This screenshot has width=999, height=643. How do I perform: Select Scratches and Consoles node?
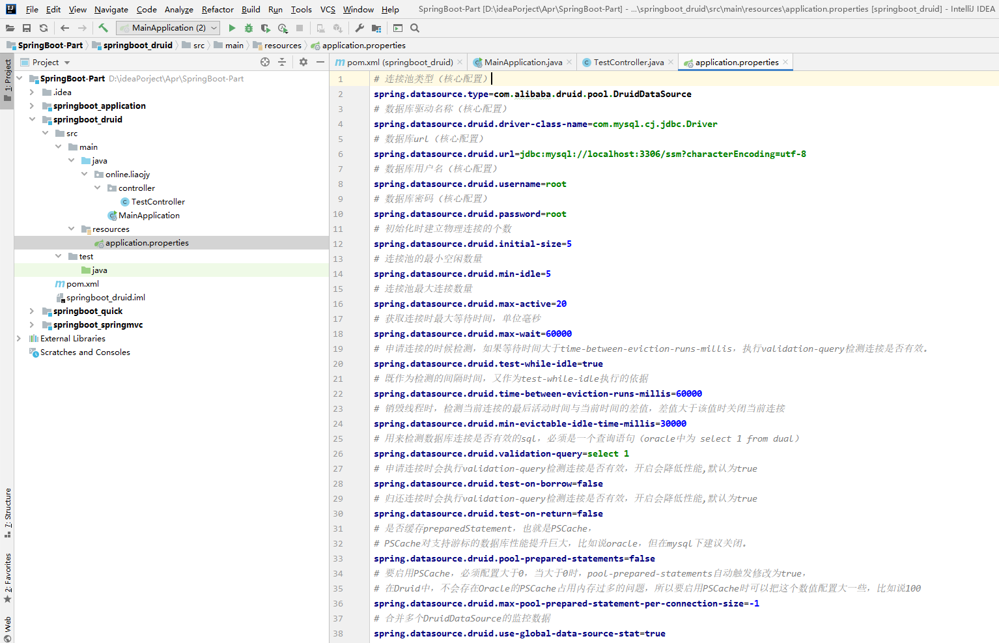pyautogui.click(x=85, y=352)
